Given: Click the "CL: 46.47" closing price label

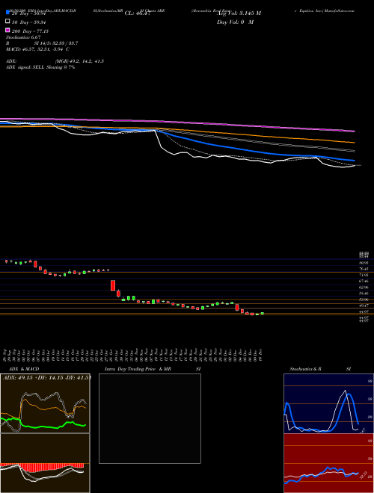Looking at the screenshot, I should click(138, 13).
